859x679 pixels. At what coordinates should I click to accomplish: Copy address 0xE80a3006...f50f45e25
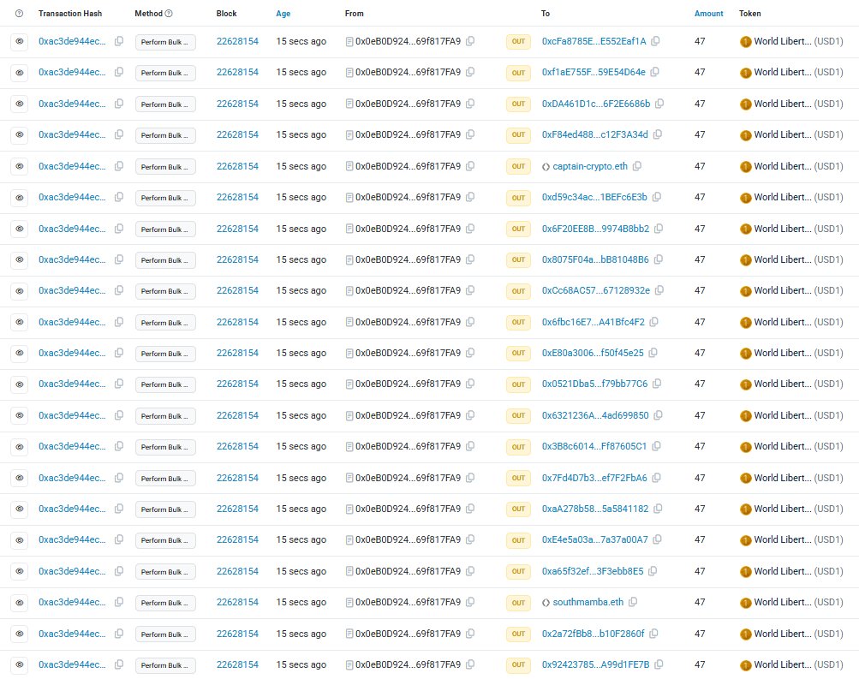pos(653,353)
